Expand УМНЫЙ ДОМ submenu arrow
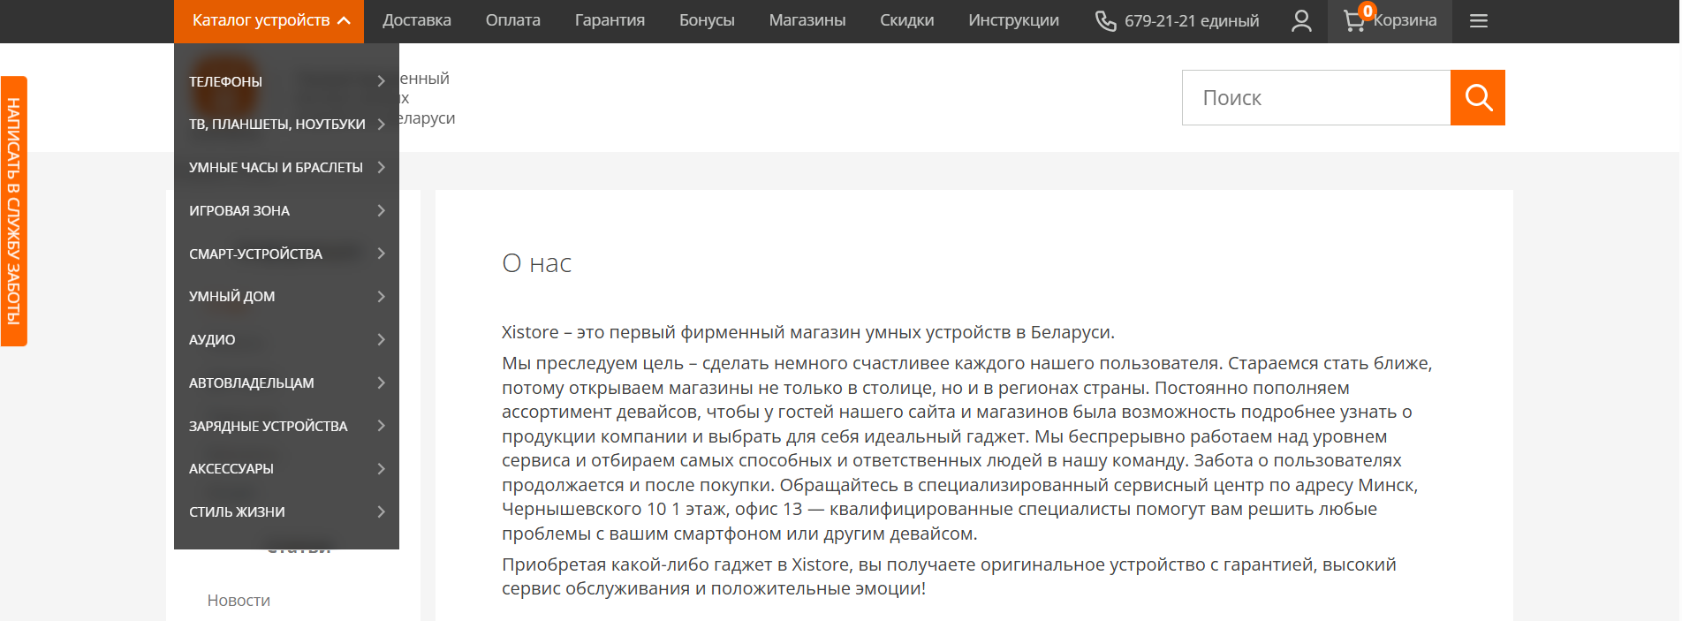Viewport: 1682px width, 621px height. click(x=382, y=297)
